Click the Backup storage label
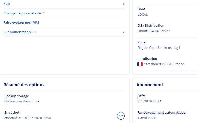Image resolution: width=198 pixels, height=123 pixels. pos(17,96)
